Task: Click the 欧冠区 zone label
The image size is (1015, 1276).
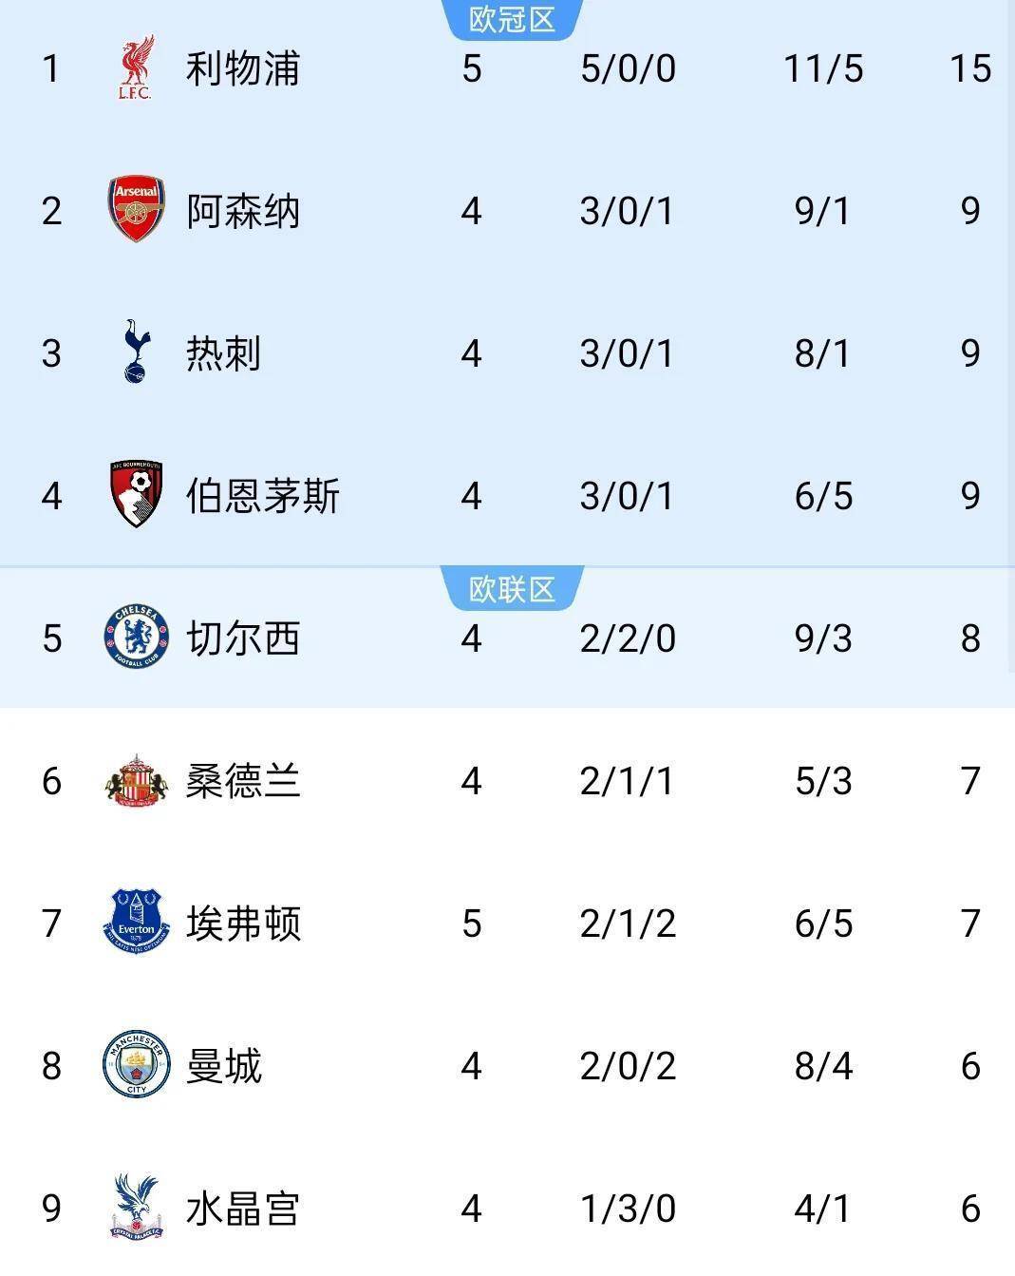Action: click(513, 19)
